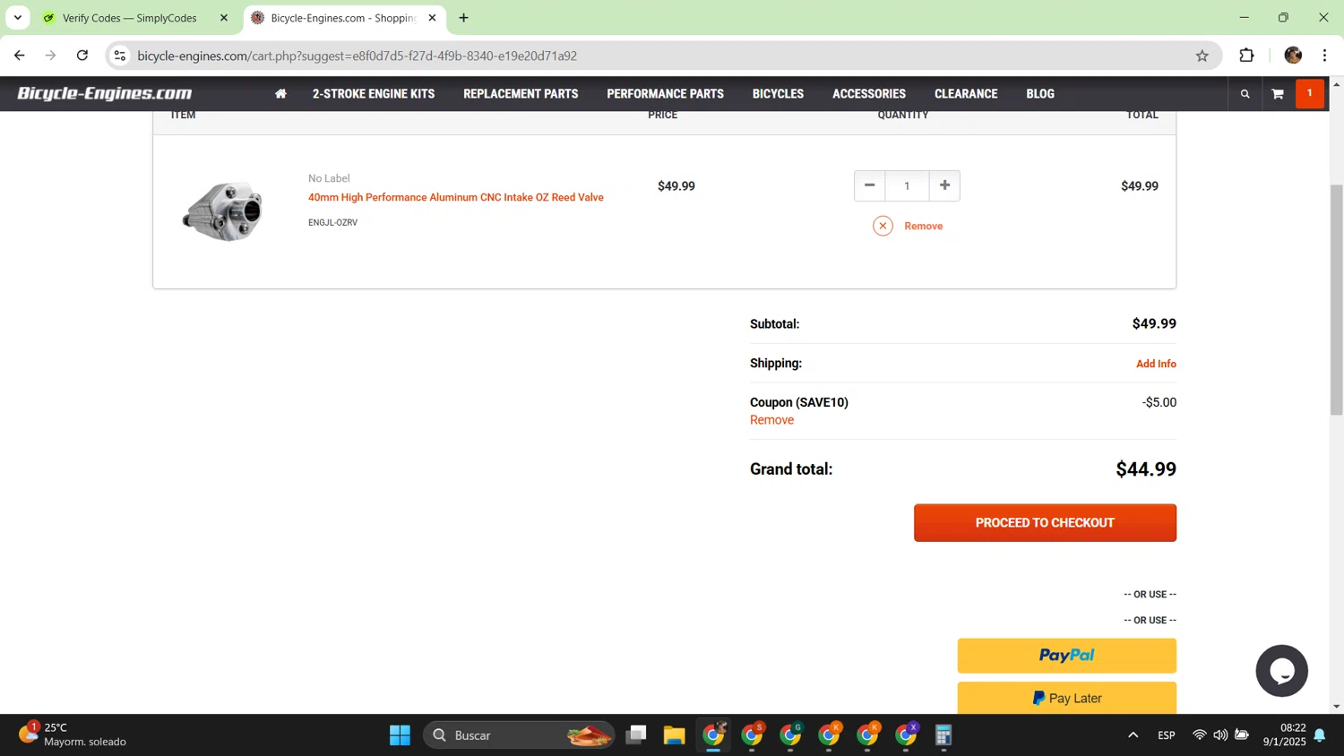Open the live chat bubble
Screen dimensions: 1344x756
click(x=1281, y=671)
